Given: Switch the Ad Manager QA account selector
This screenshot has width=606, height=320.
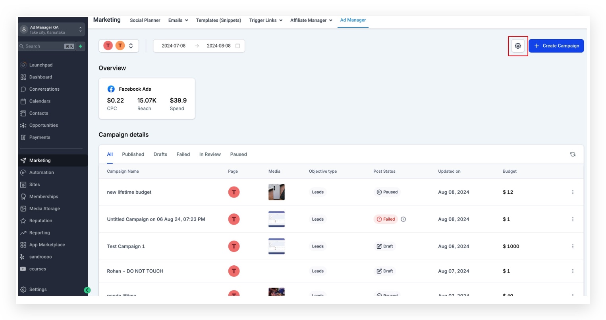Looking at the screenshot, I should coord(52,30).
